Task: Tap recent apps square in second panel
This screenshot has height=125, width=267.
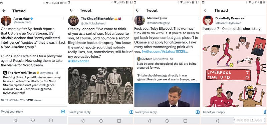Action: 119,121
